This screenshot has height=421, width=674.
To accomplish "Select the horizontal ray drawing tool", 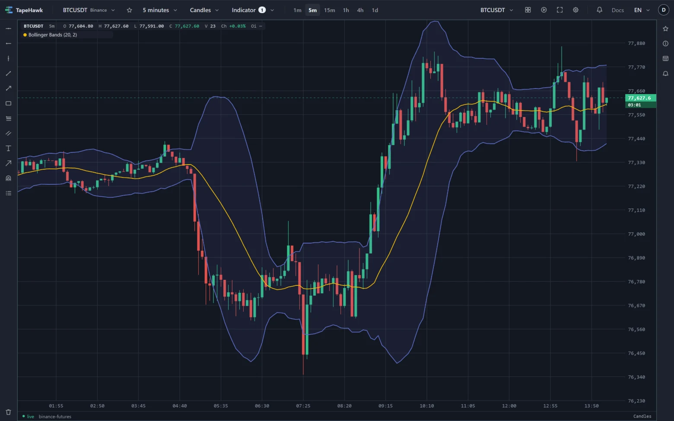I will (x=8, y=44).
